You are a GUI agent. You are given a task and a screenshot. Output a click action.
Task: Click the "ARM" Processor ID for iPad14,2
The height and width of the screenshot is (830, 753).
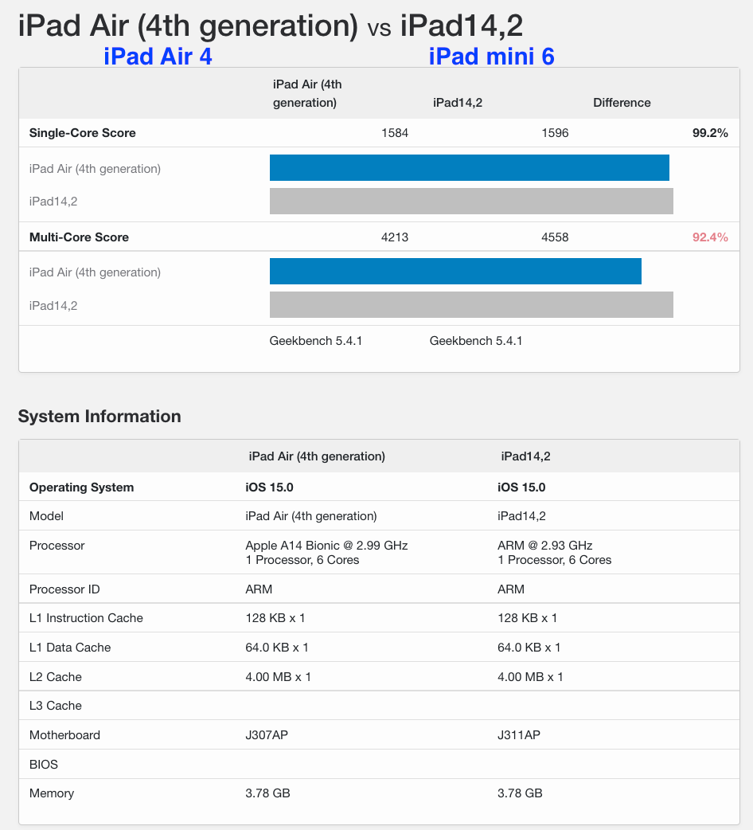coord(511,589)
